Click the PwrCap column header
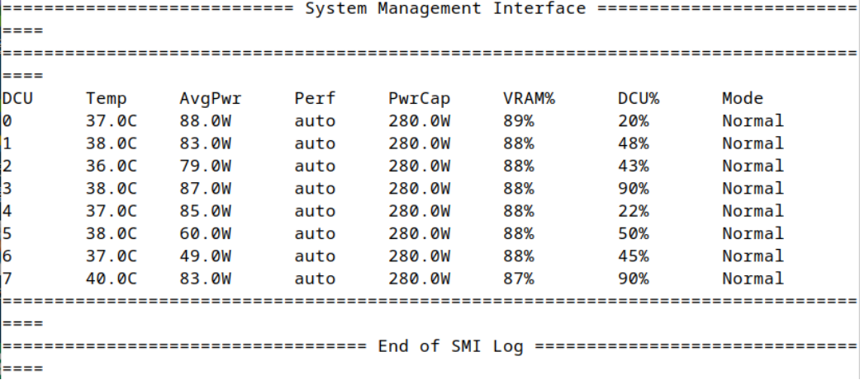Viewport: 860px width, 380px height. tap(420, 99)
